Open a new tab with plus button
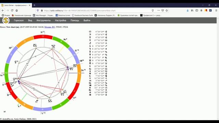The image size is (219, 123). point(34,5)
